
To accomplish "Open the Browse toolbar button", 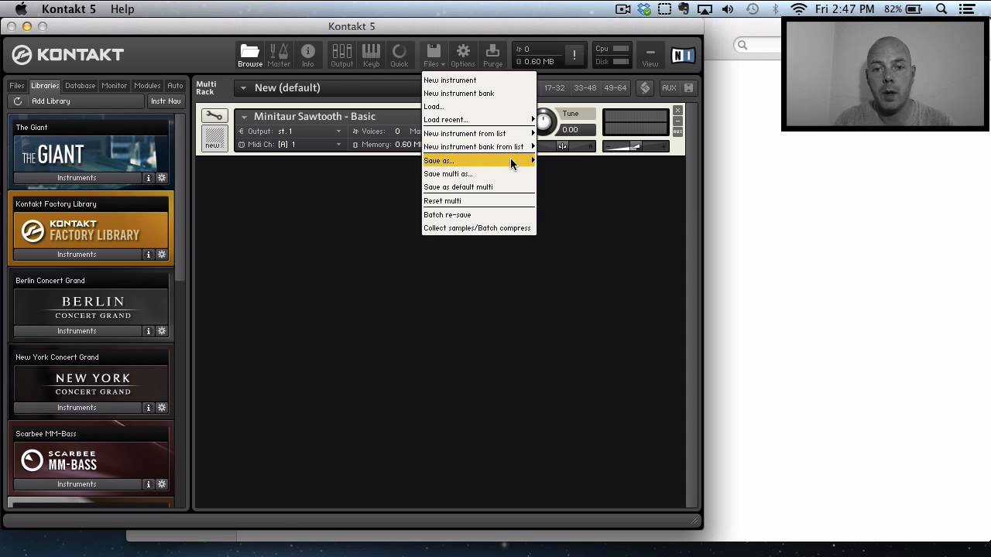I will click(x=249, y=55).
